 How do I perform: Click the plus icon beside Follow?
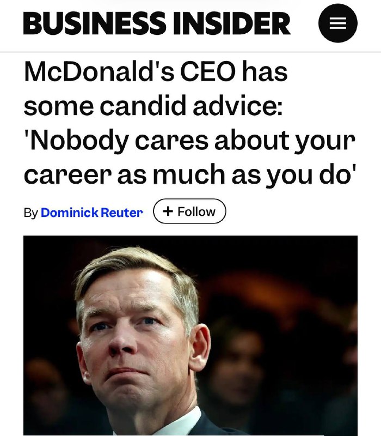click(168, 211)
